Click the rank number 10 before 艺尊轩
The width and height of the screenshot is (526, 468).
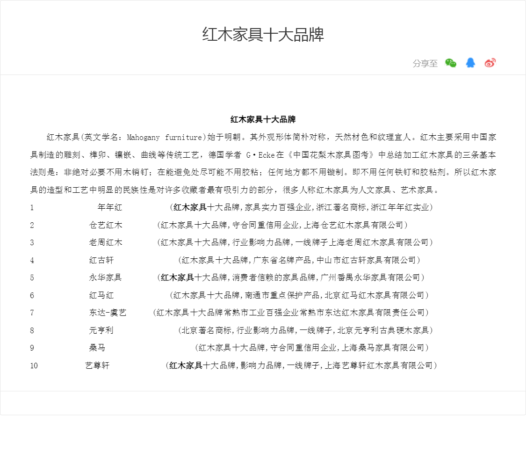coord(34,366)
